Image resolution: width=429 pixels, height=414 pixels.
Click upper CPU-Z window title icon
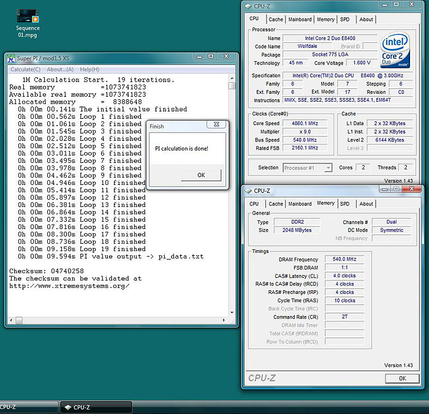tap(248, 6)
